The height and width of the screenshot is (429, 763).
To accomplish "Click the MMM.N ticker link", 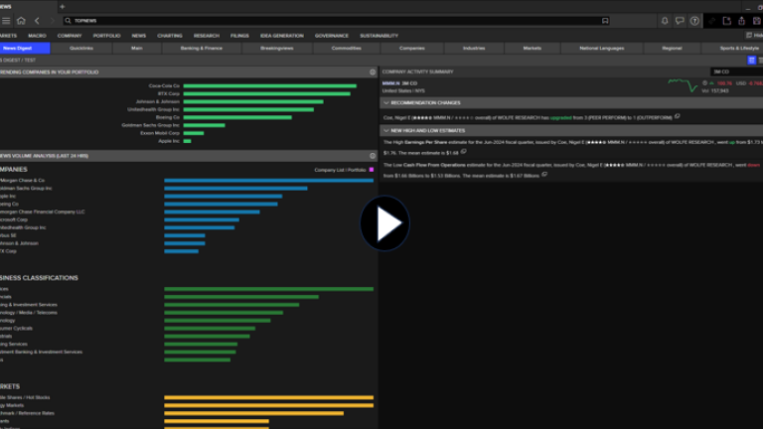I will tap(389, 83).
